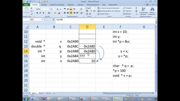Switch to the Вид ribbon tab
Screen dimensions: 180x101
[104, 5]
